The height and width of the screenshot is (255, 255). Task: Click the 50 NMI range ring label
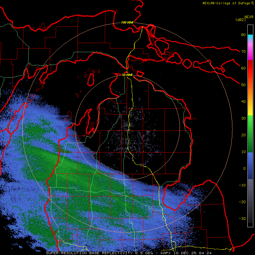click(x=127, y=75)
